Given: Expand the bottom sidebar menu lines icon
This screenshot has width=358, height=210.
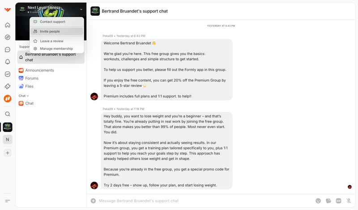Looking at the screenshot, I should 8,201.
